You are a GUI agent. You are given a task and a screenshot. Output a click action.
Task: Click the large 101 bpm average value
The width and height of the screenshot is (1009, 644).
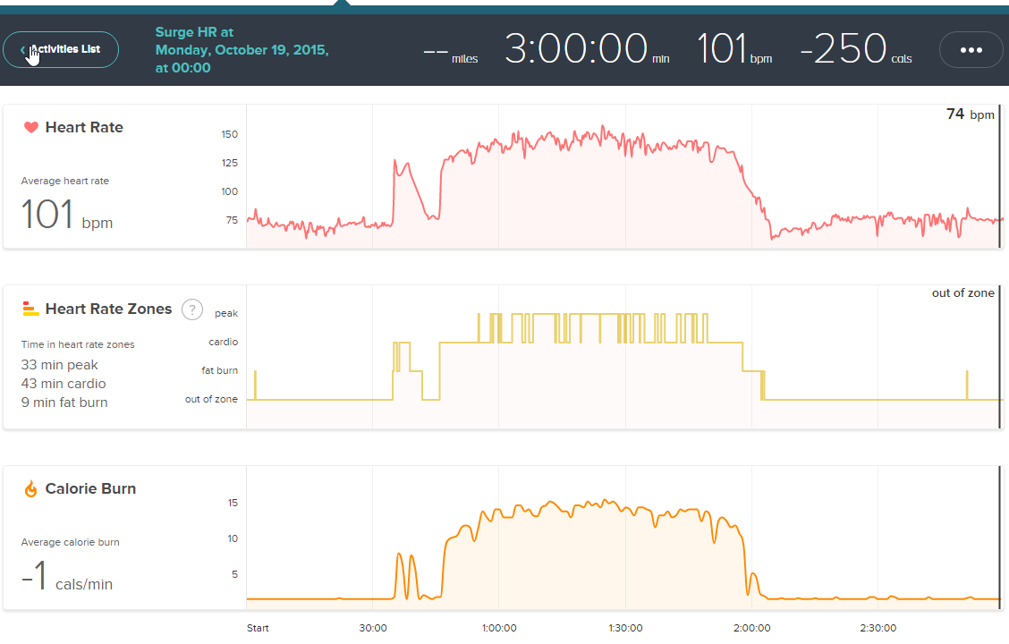point(67,215)
